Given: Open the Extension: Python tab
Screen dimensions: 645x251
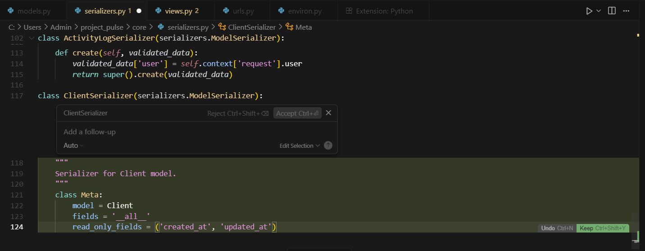Looking at the screenshot, I should pos(384,11).
